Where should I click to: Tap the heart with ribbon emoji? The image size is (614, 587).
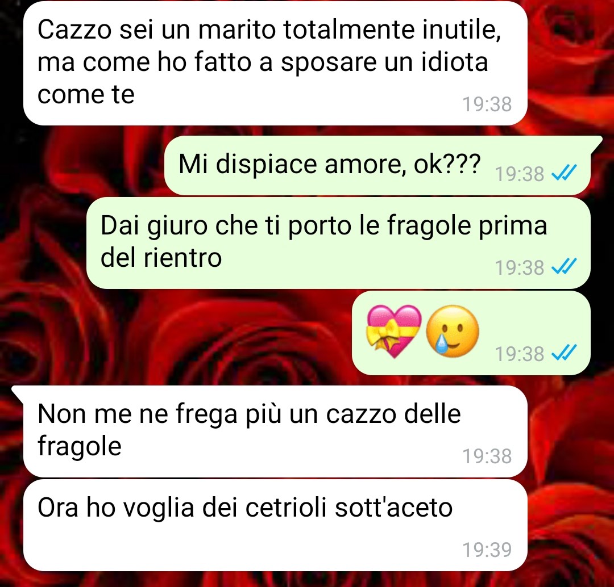394,332
